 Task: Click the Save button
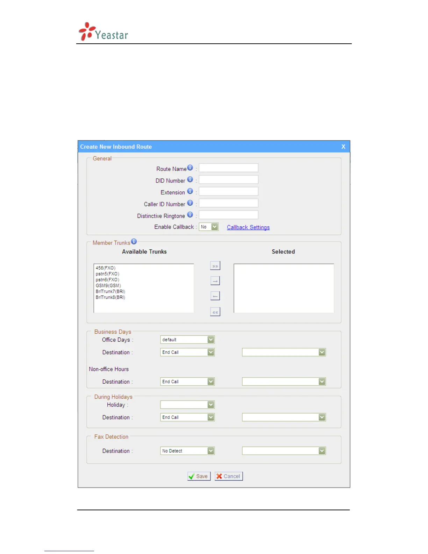199,476
